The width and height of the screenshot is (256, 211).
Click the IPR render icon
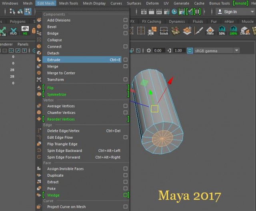click(159, 12)
